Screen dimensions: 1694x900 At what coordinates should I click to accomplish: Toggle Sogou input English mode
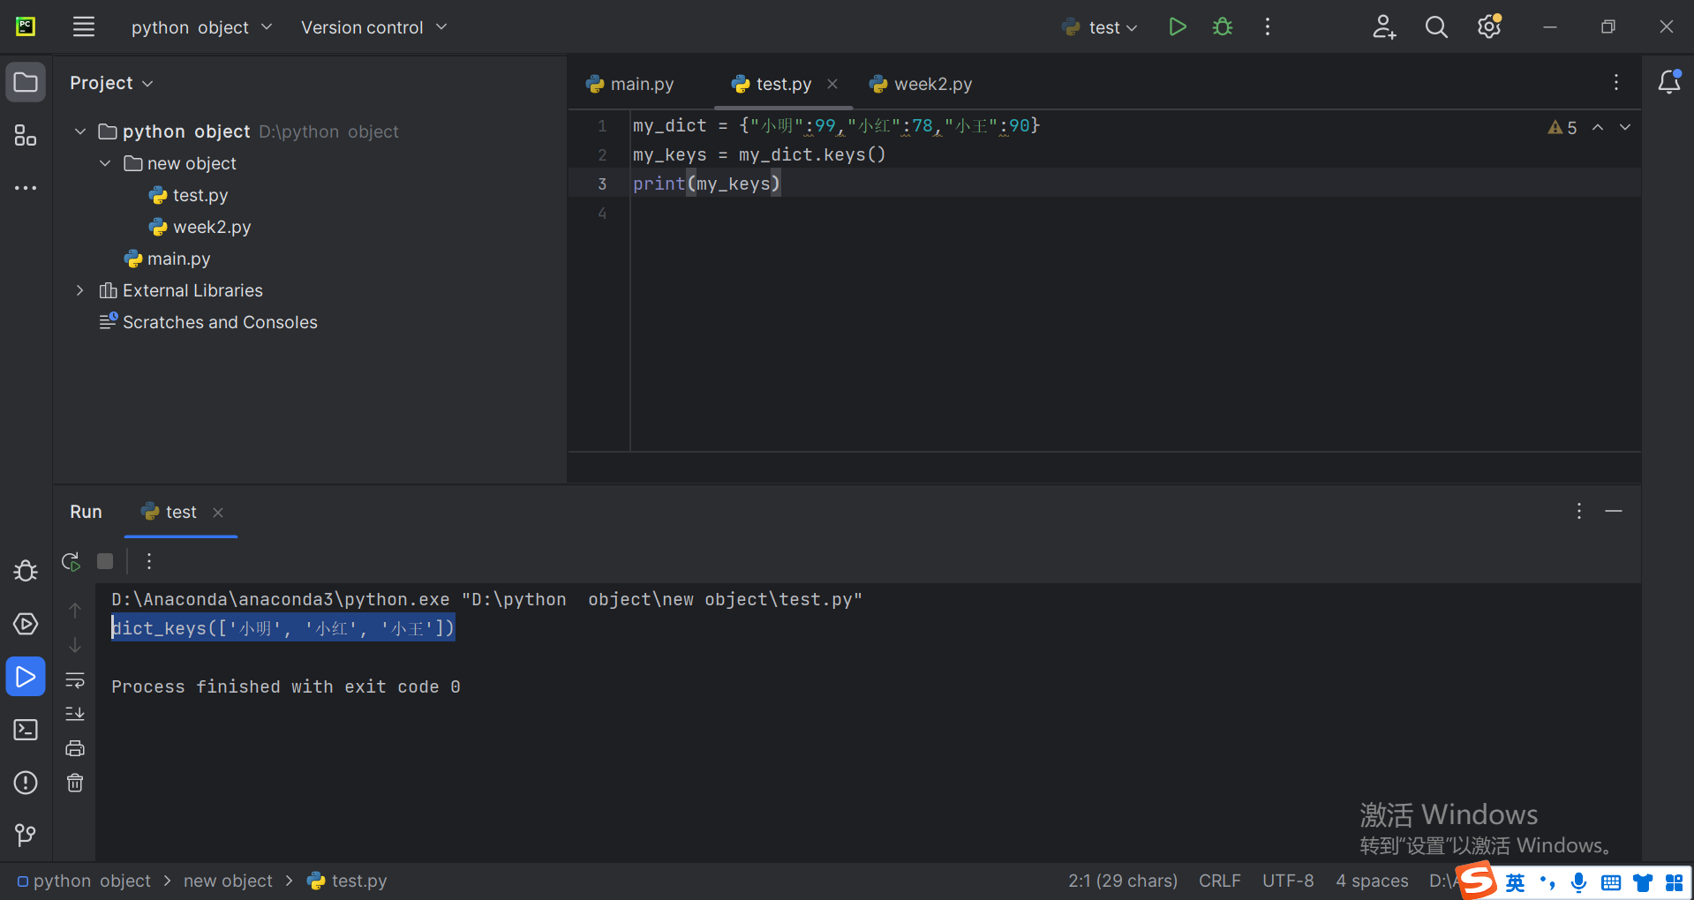(x=1515, y=882)
